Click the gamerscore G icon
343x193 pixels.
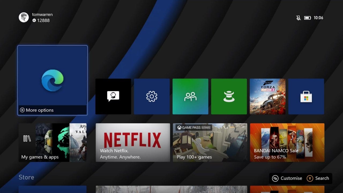click(34, 20)
